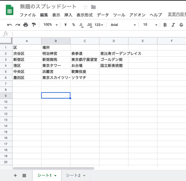186x181 pixels.
Task: Open シート1 tab options arrow
Action: pyautogui.click(x=55, y=176)
